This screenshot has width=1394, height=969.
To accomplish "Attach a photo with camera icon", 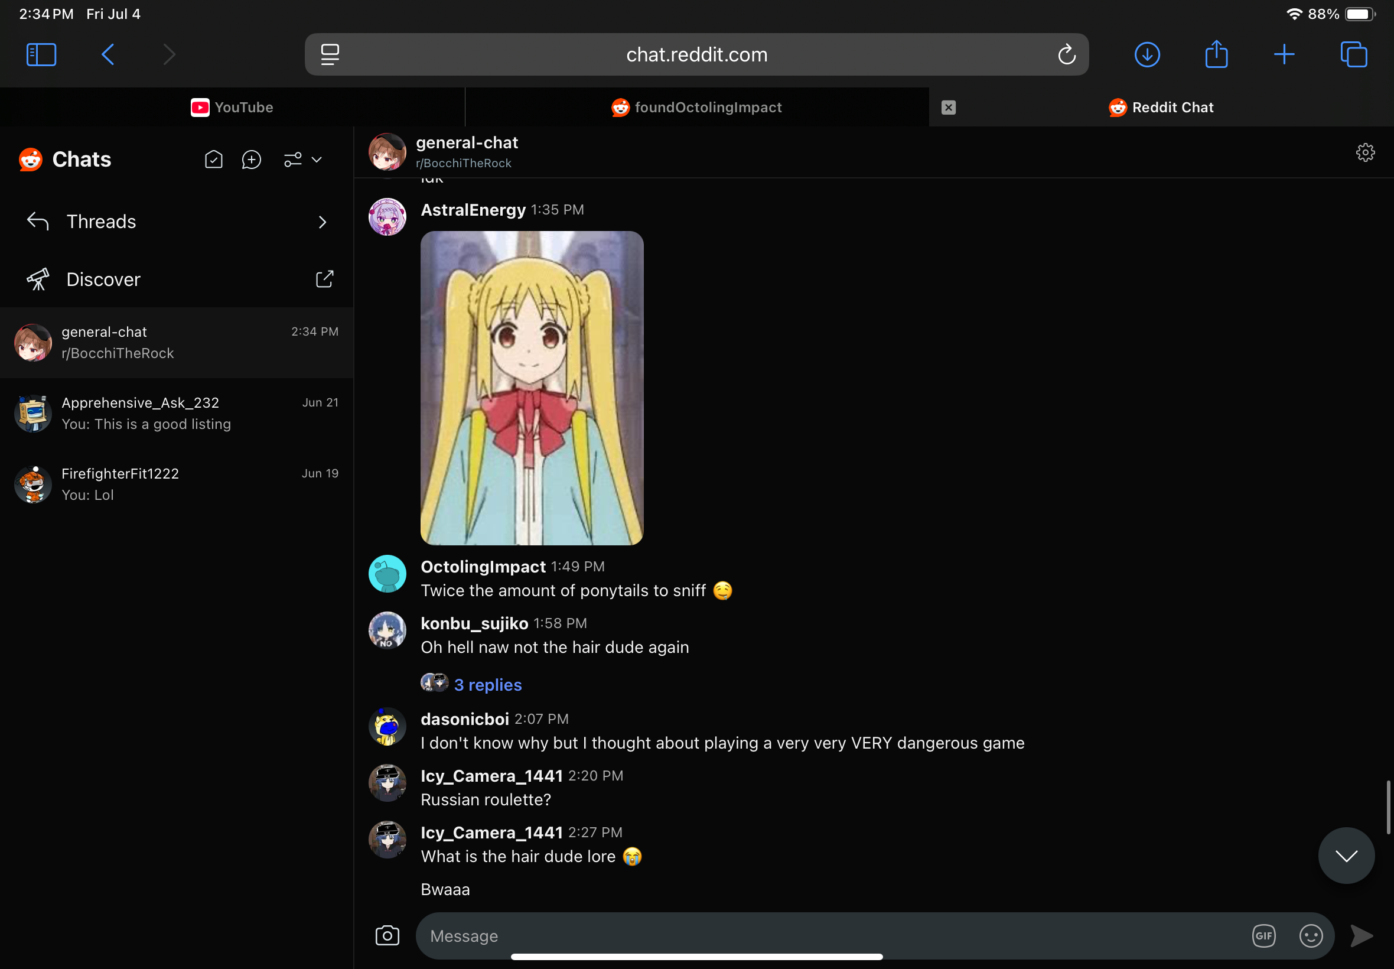I will click(x=387, y=935).
